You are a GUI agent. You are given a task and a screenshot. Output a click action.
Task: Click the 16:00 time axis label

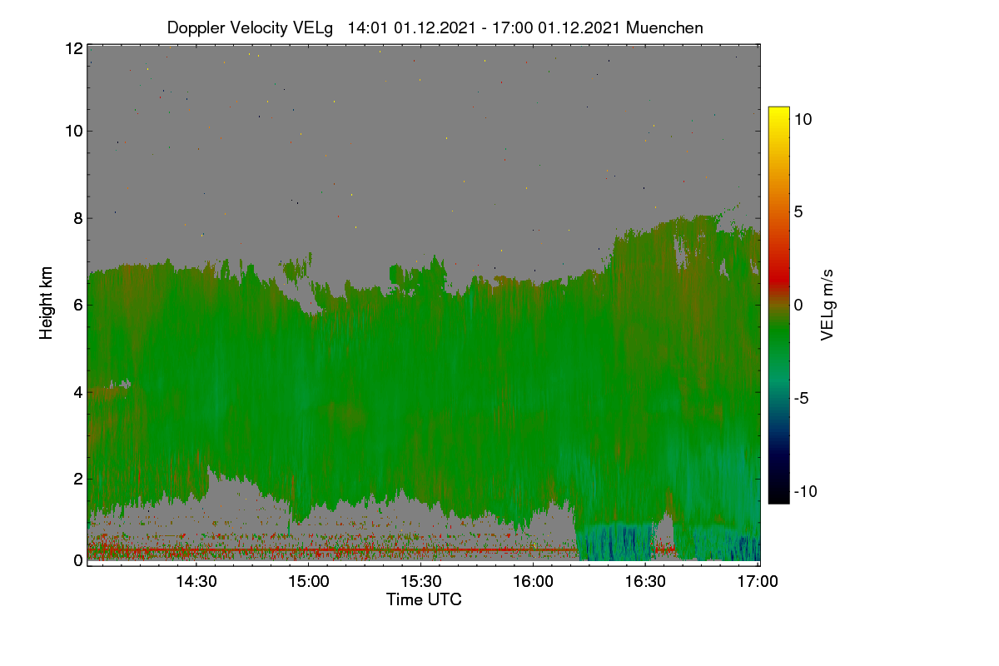[534, 582]
